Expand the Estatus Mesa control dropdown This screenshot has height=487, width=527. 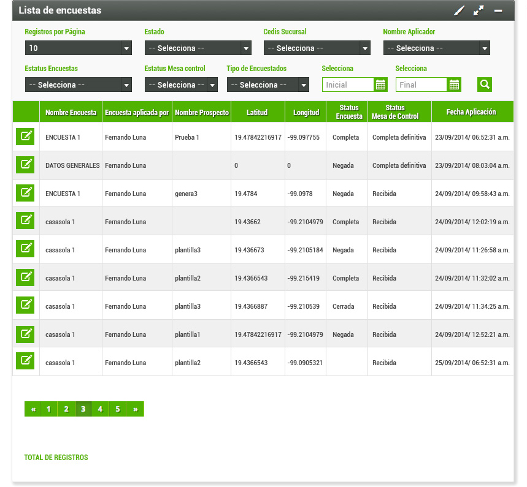click(x=181, y=84)
